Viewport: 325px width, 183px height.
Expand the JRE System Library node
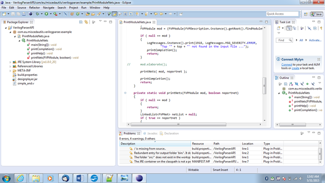point(10,62)
